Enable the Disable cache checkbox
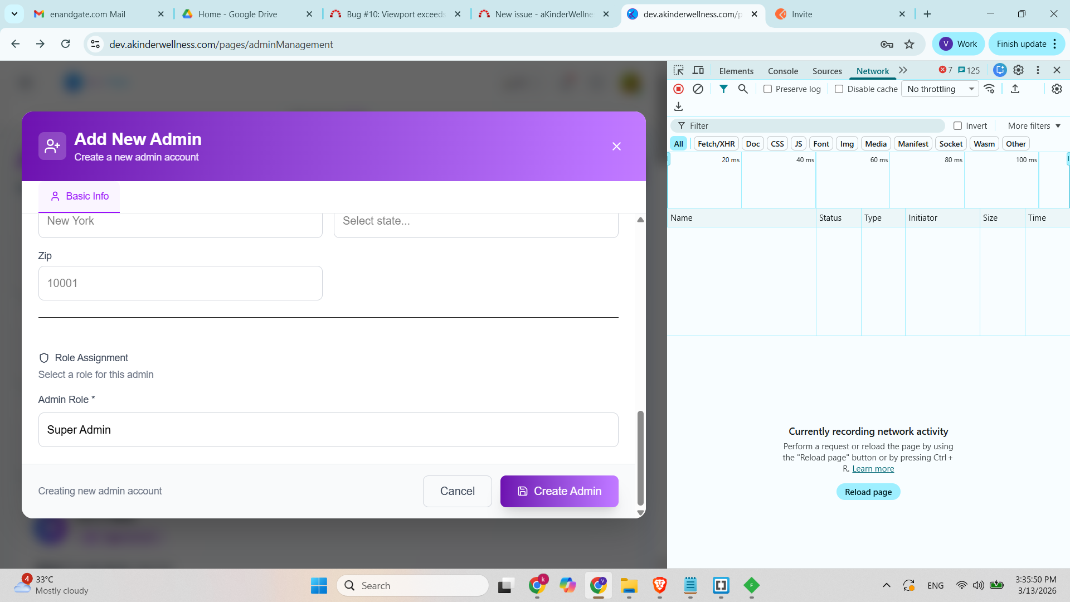The image size is (1070, 602). [839, 89]
